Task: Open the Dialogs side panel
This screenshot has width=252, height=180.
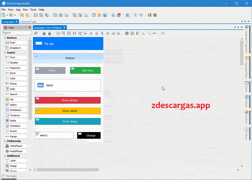Action: click(x=247, y=101)
